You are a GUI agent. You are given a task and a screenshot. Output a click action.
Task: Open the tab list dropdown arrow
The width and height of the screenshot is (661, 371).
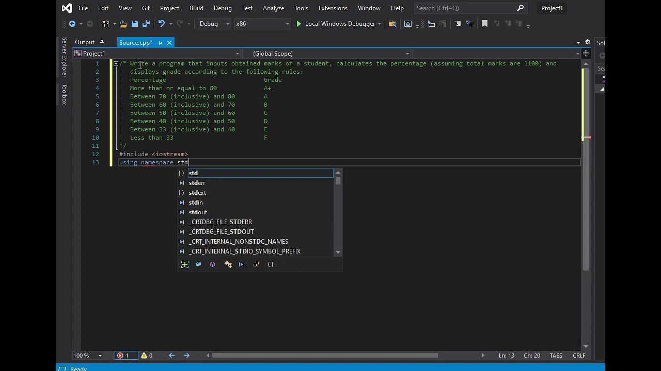click(x=578, y=42)
